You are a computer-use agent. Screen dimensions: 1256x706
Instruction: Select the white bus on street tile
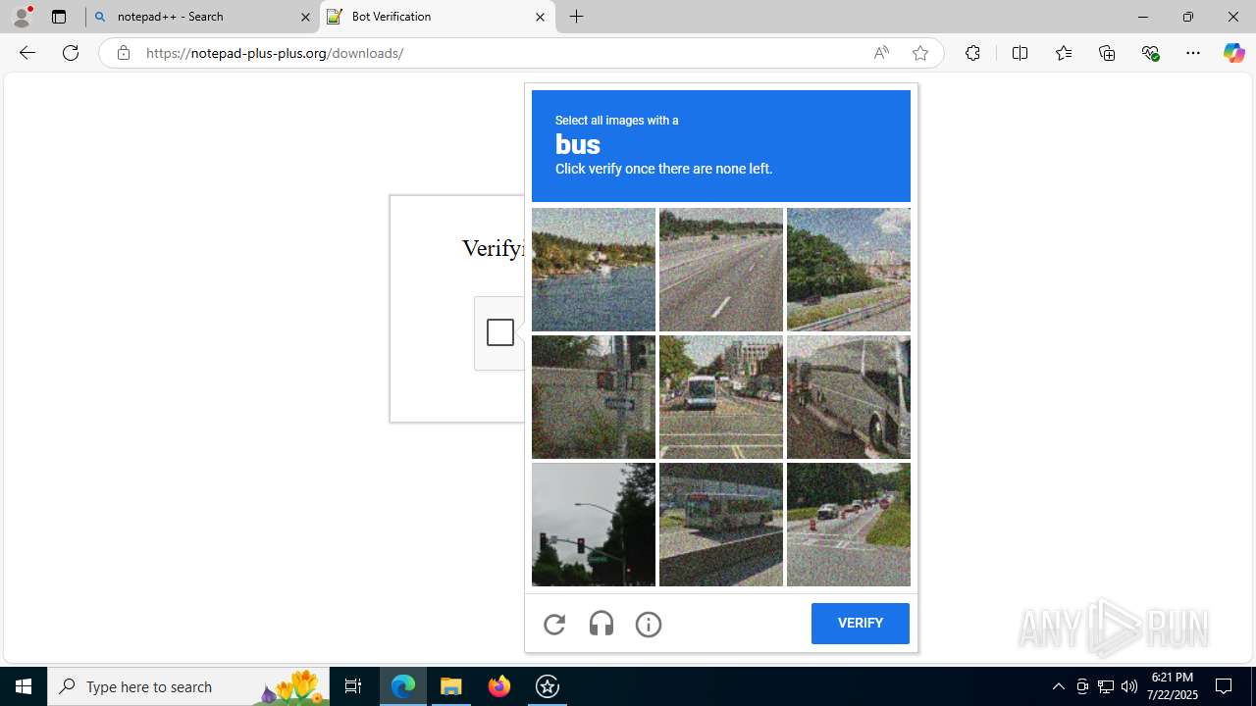pyautogui.click(x=721, y=397)
